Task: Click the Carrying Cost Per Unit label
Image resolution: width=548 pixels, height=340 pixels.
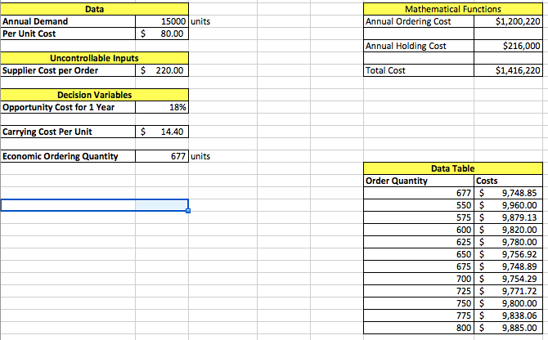Action: [x=68, y=132]
